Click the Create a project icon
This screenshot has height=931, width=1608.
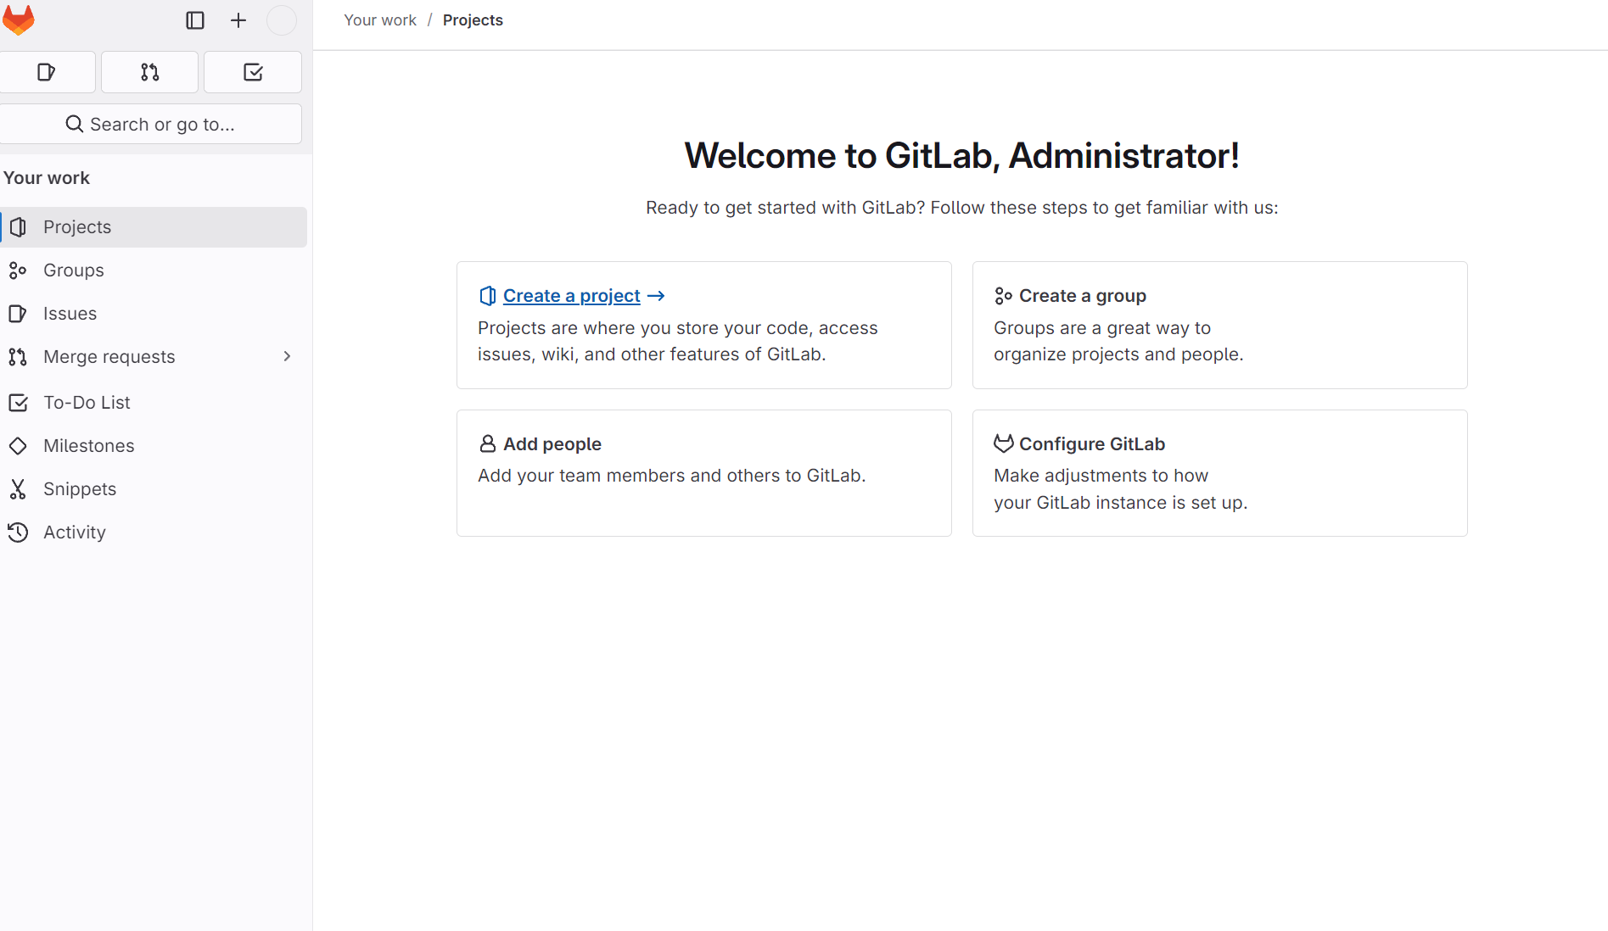pyautogui.click(x=488, y=296)
